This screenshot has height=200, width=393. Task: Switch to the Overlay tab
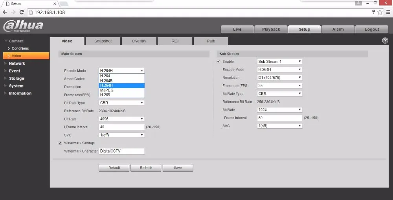(x=139, y=41)
